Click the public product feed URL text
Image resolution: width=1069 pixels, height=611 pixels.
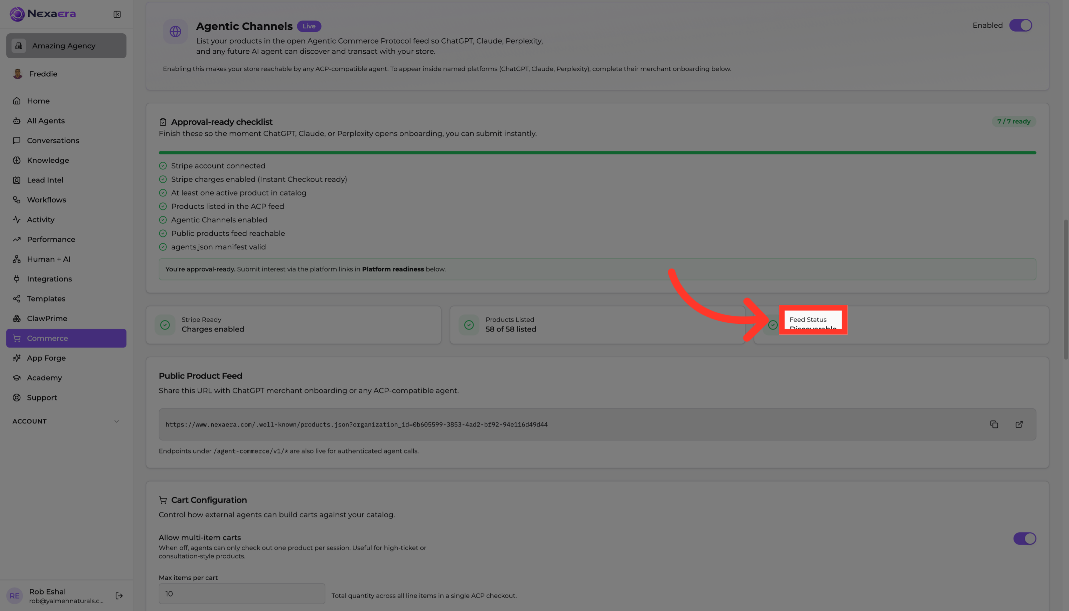(357, 424)
